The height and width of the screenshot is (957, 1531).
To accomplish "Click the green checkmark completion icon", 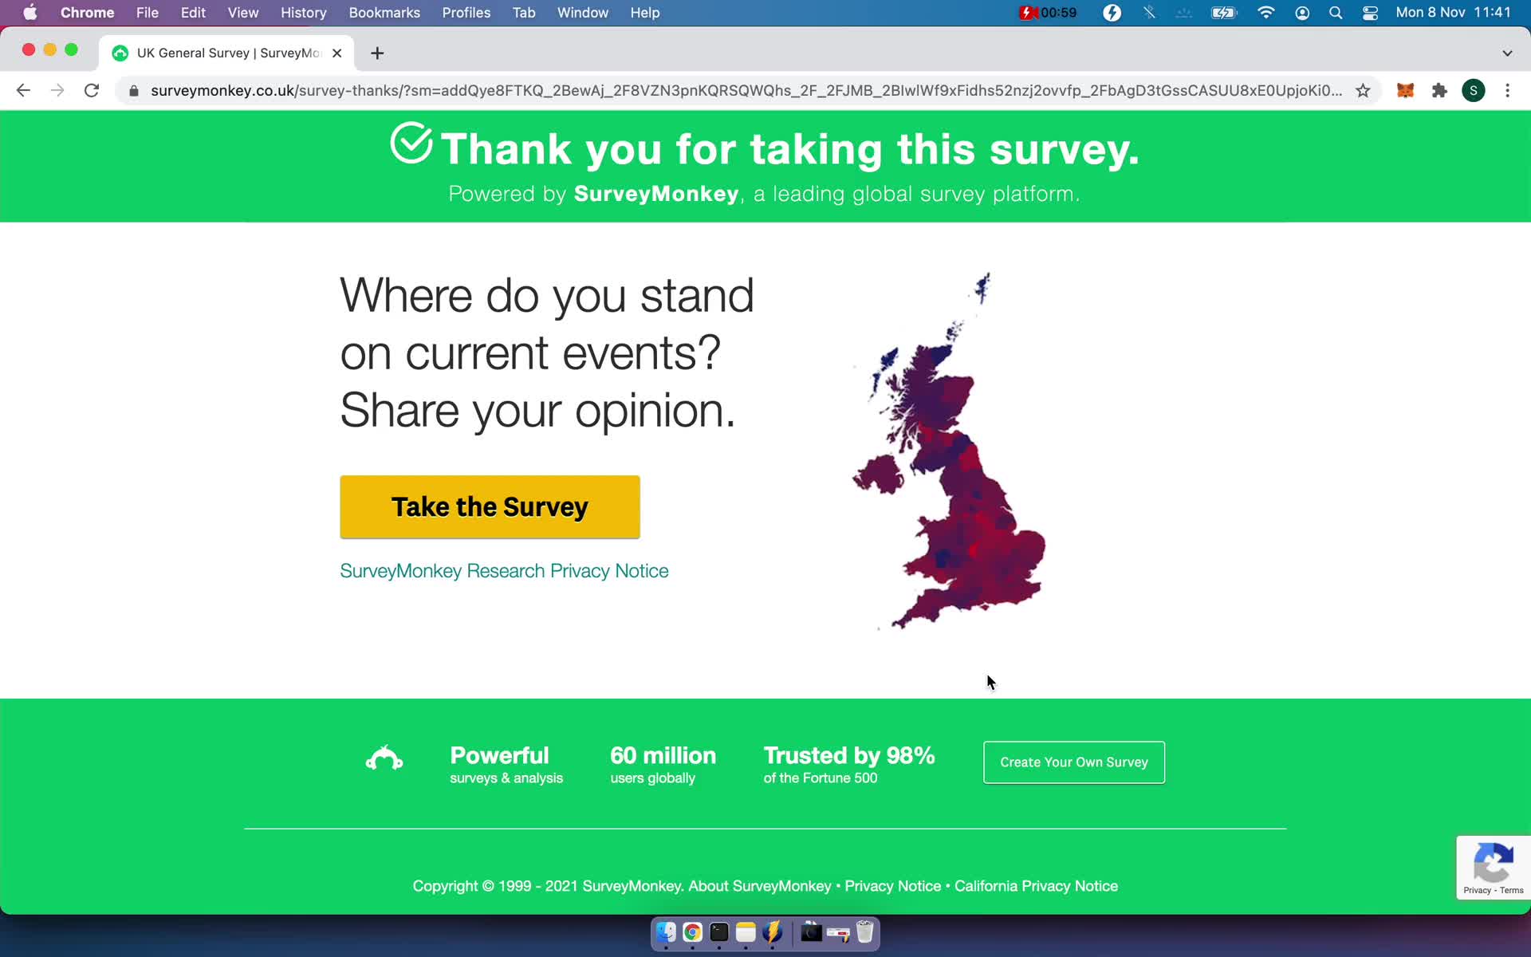I will 411,142.
